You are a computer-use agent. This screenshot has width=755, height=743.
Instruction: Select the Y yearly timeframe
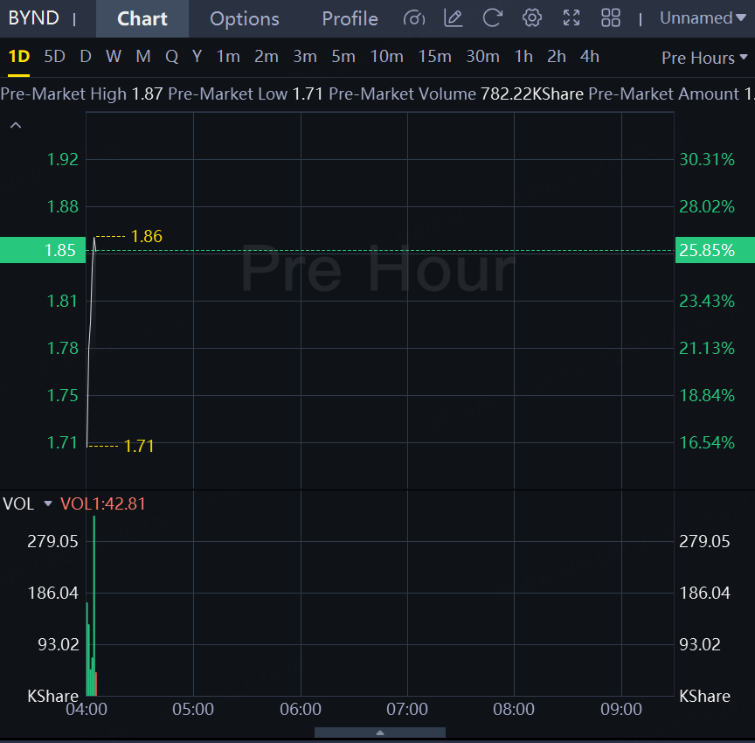197,57
